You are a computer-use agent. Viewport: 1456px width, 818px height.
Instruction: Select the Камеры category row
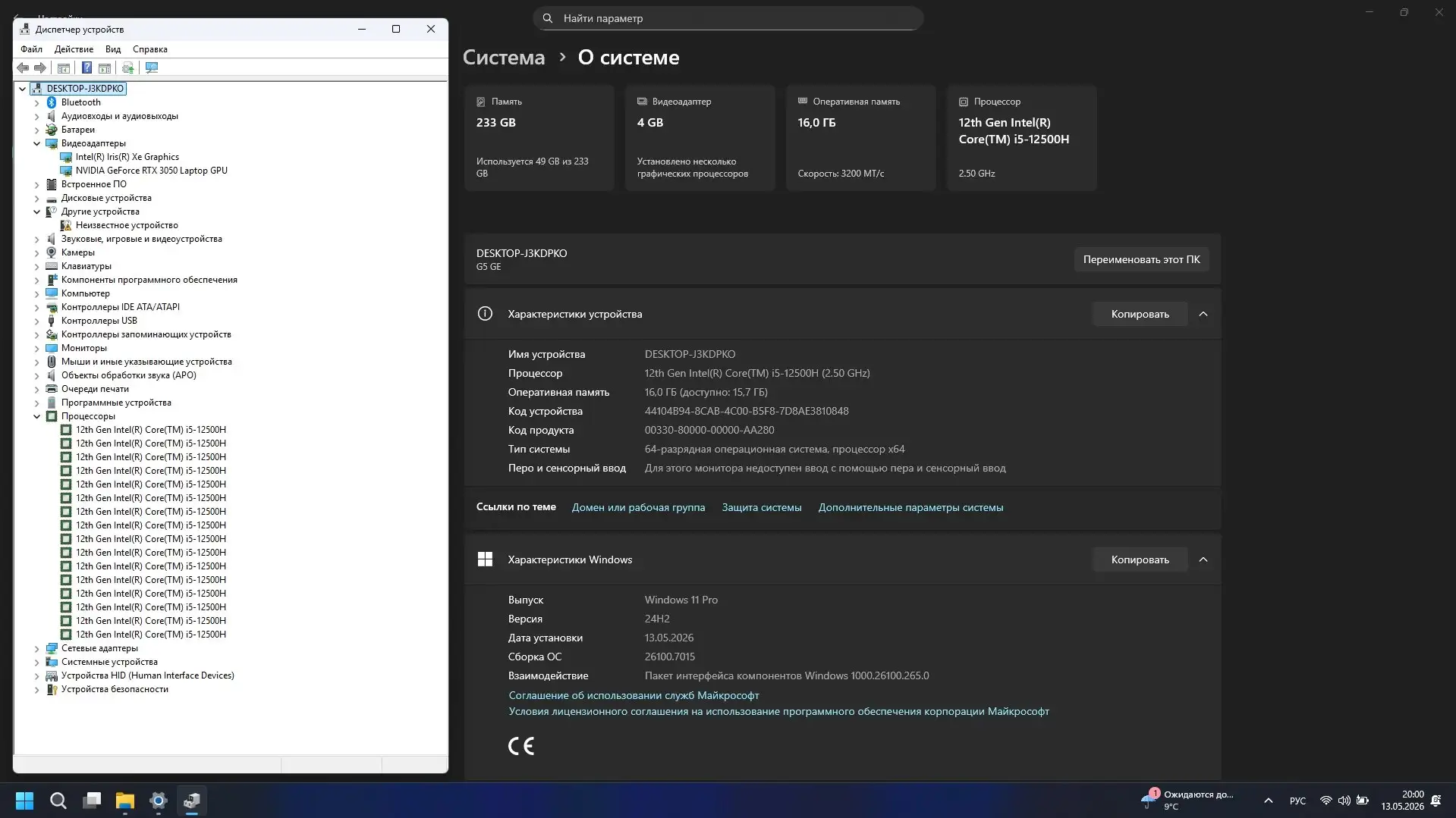tap(78, 252)
